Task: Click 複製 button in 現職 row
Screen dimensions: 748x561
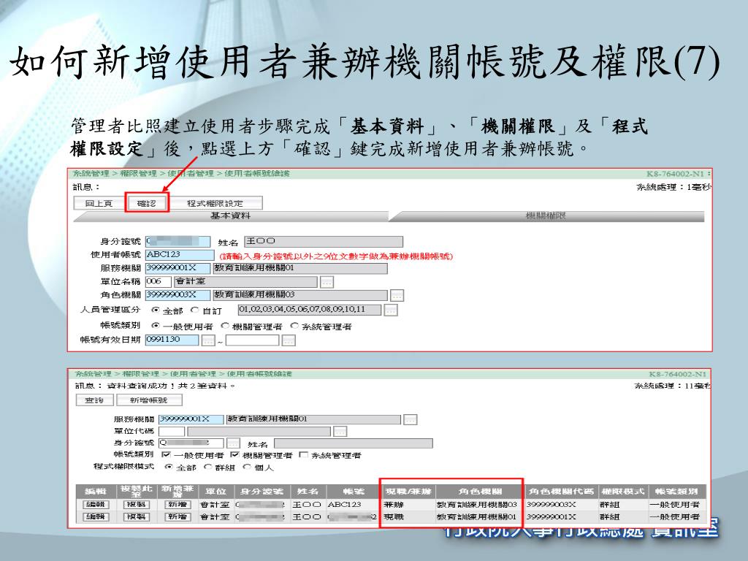Action: pos(137,517)
